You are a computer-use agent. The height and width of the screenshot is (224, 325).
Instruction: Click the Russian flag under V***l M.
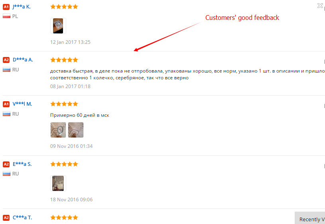pyautogui.click(x=6, y=114)
